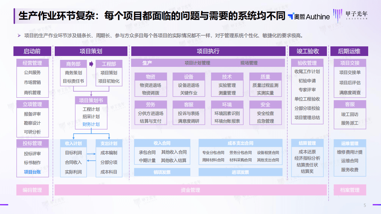Screen dimensions: 381x214
Task: Click the arrow between 商务部 and 工程部
Action: [91, 64]
